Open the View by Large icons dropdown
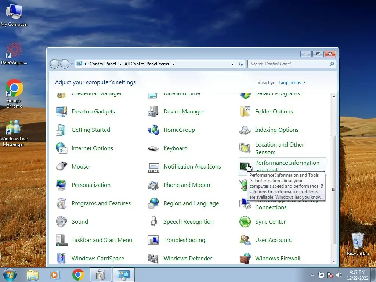Screen dimensions: 376x282 292,83
